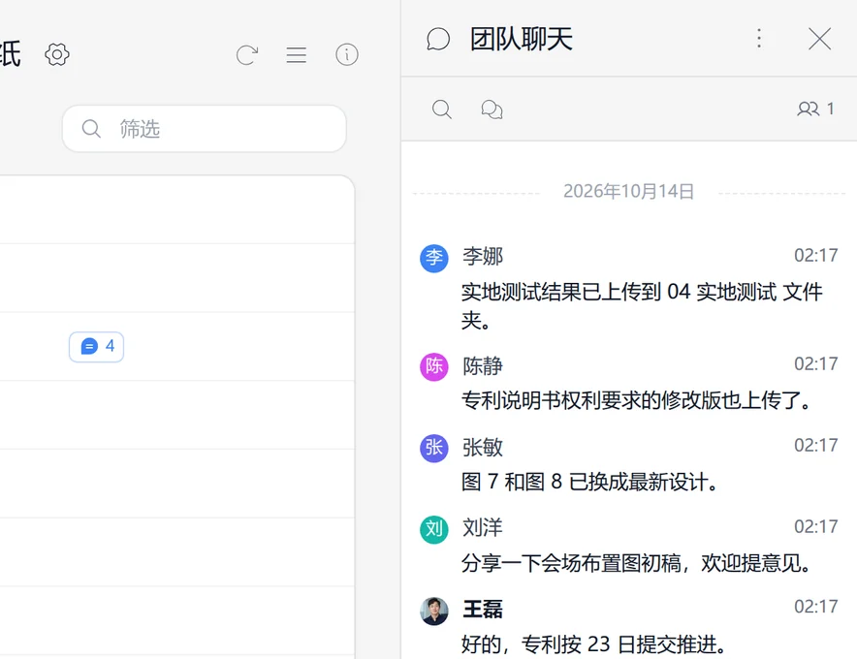Select message 好的，专利按 23 日提交推进

594,644
